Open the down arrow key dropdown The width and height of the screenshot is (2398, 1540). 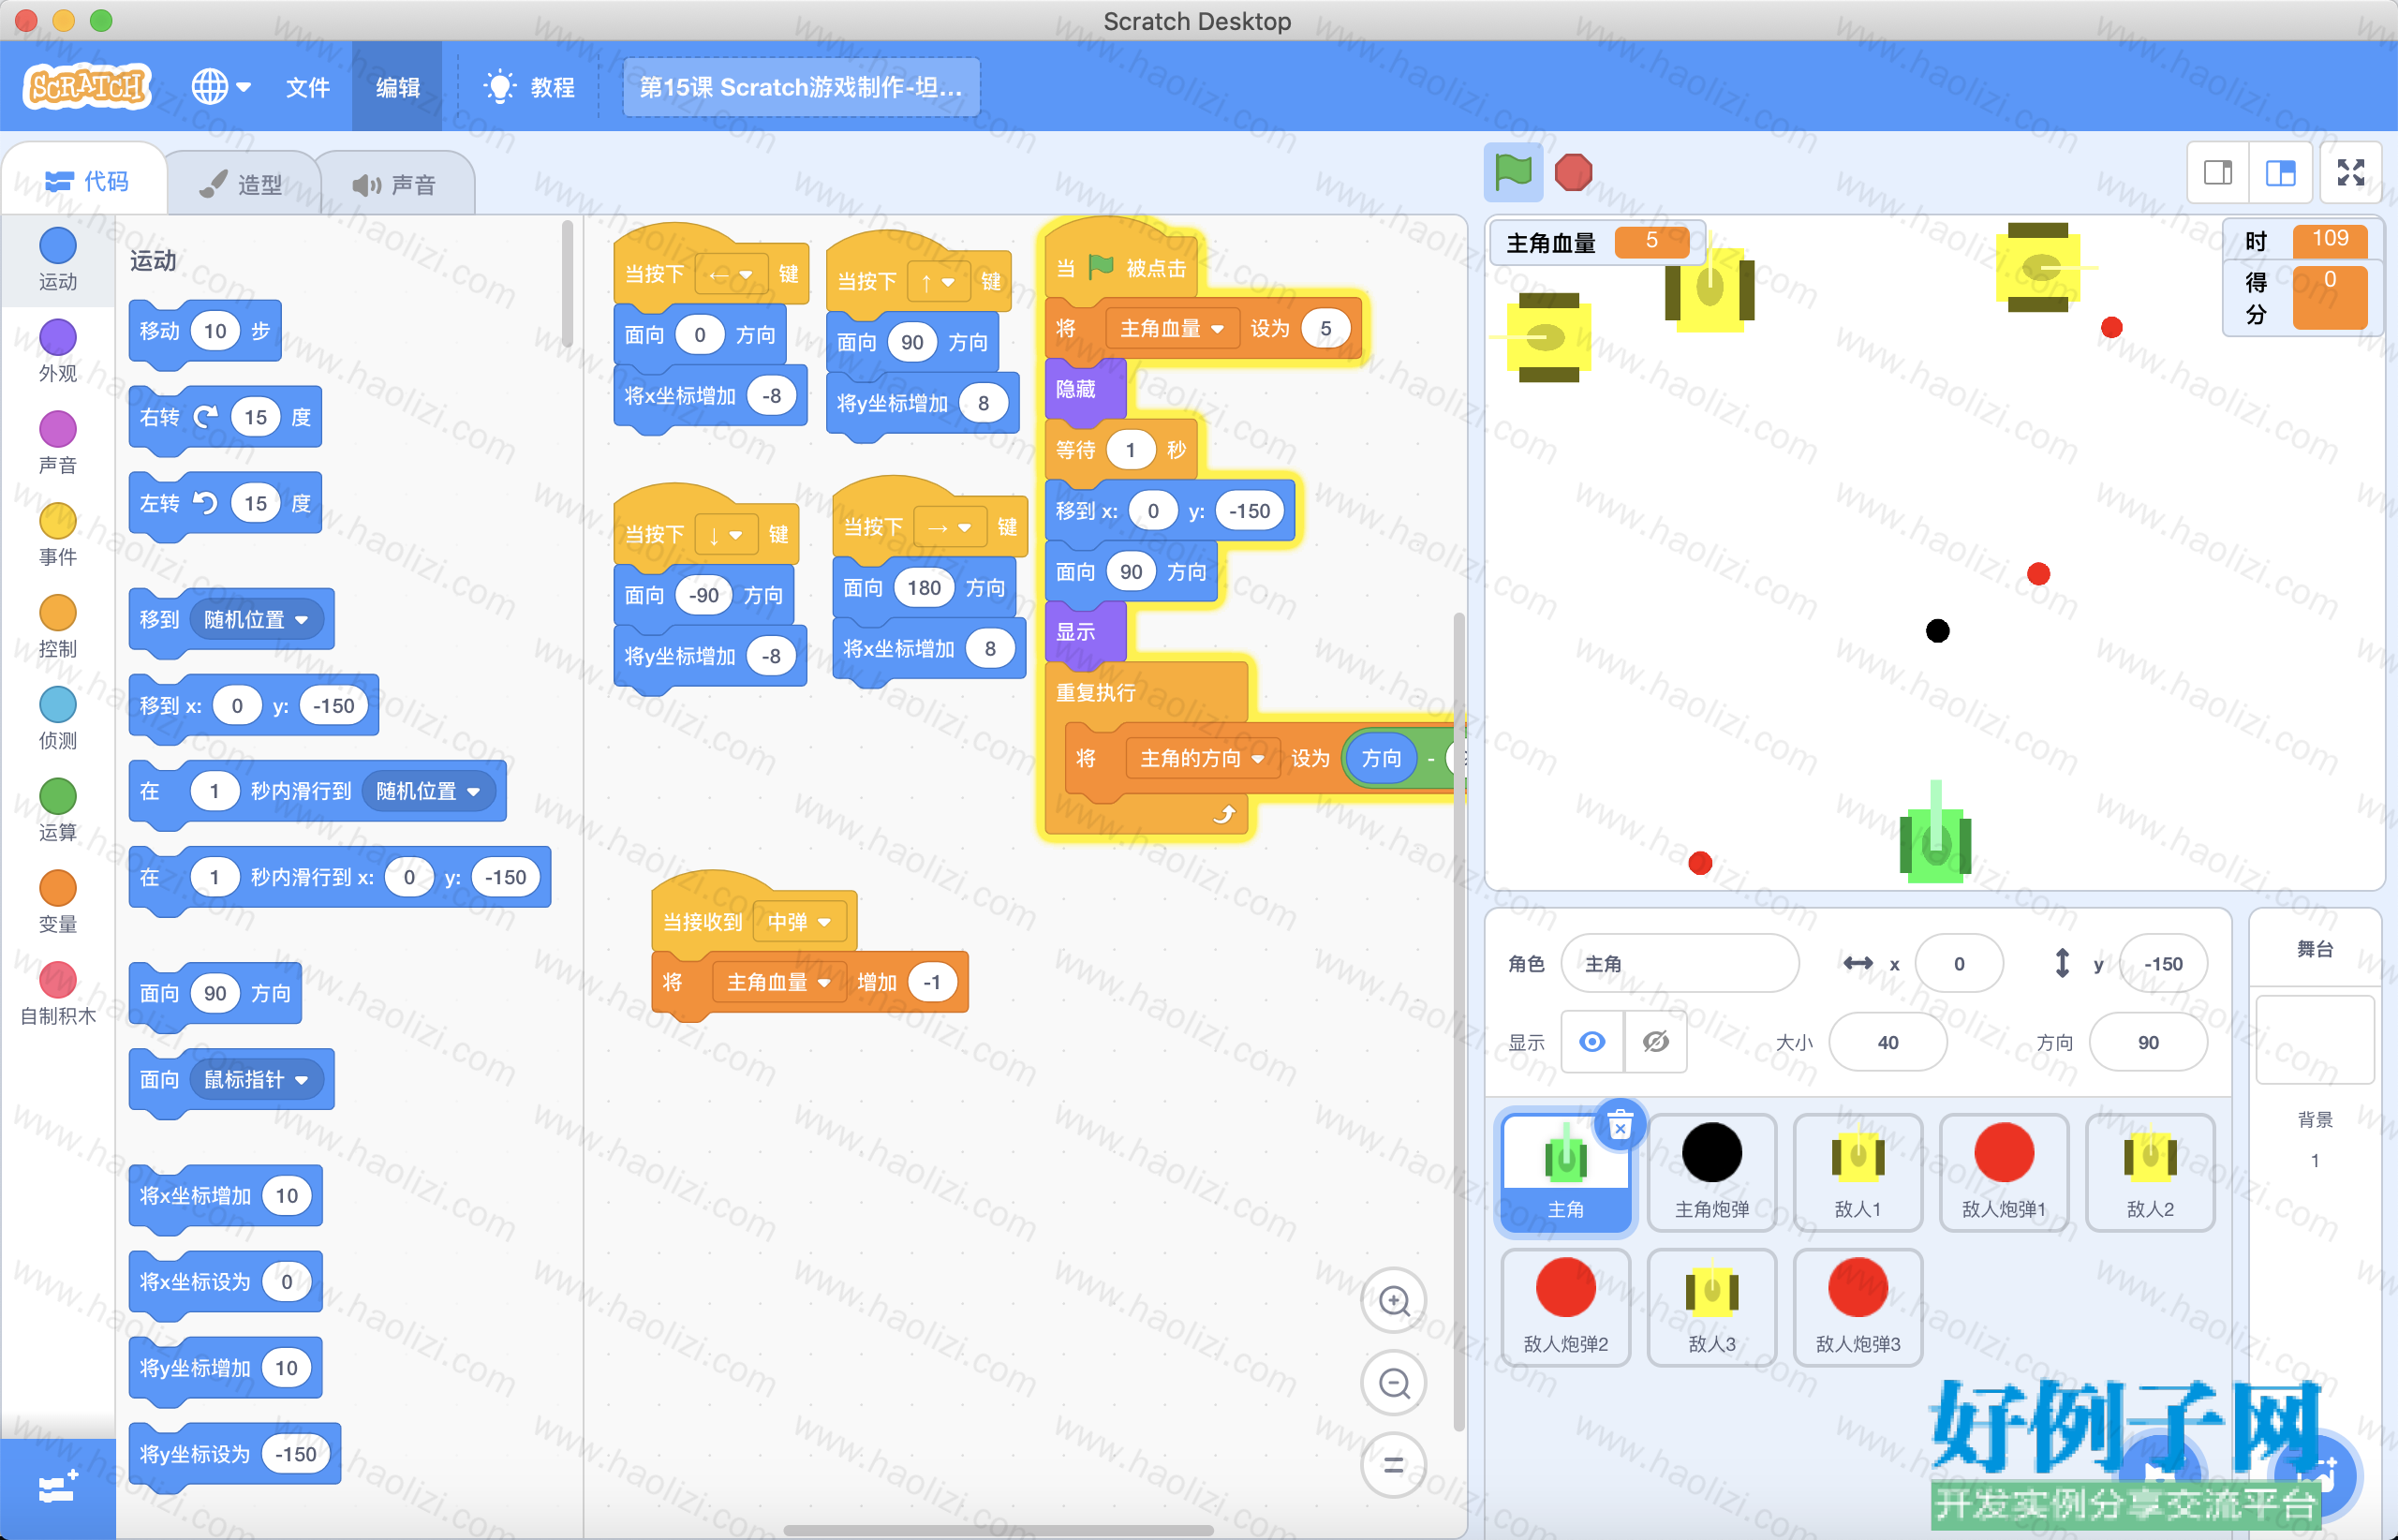tap(725, 535)
